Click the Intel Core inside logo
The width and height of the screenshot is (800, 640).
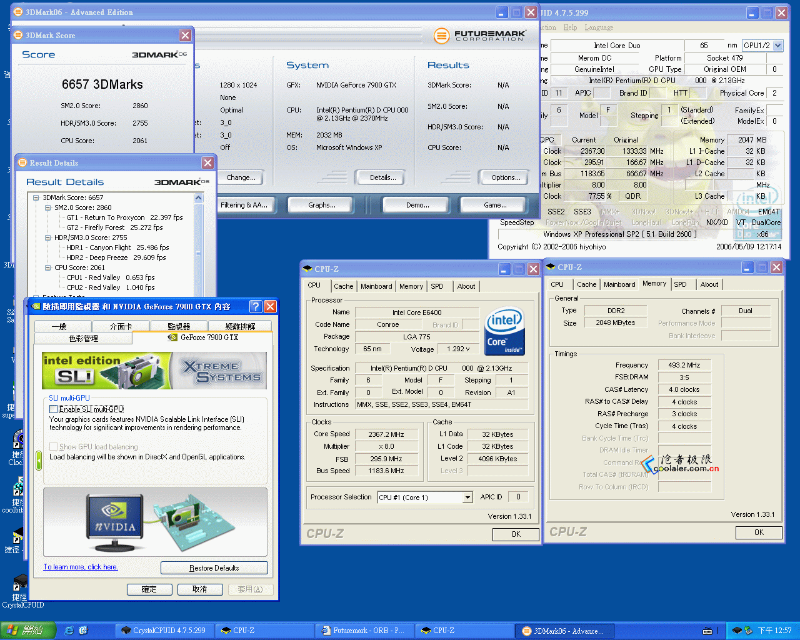[504, 330]
